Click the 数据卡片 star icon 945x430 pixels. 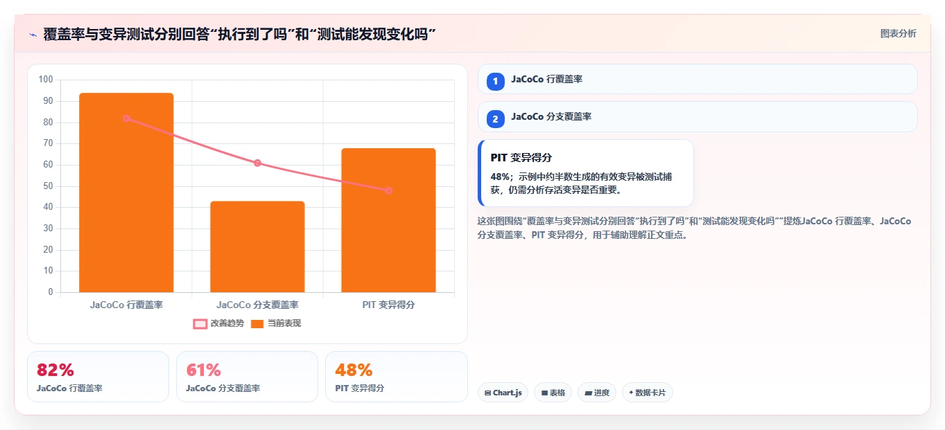[x=631, y=393]
